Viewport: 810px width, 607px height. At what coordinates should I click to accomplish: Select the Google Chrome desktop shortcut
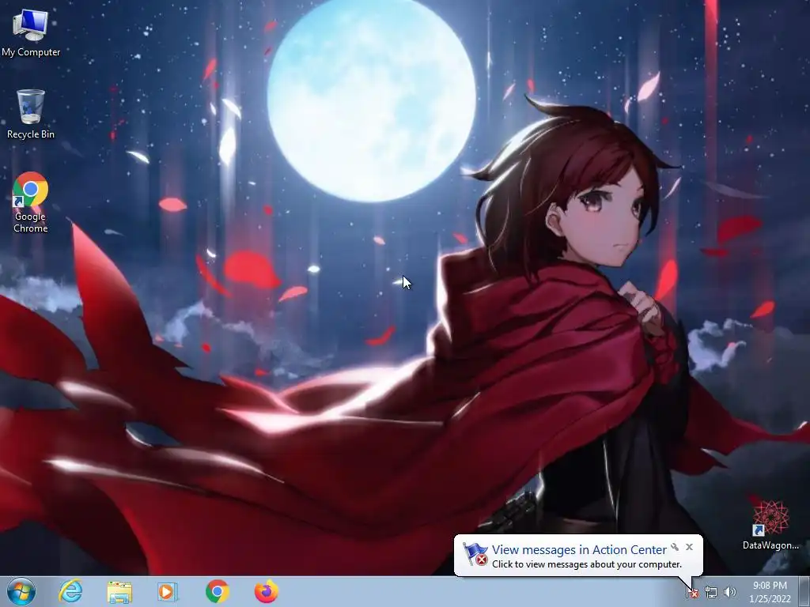tap(31, 202)
